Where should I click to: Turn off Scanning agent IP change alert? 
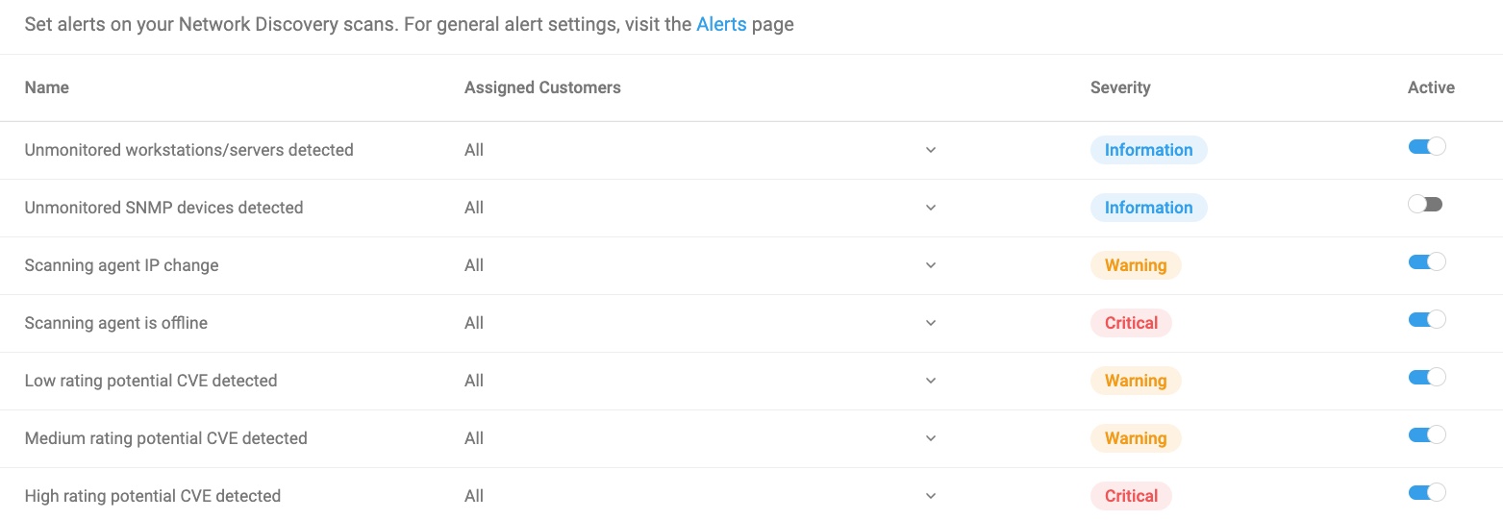point(1427,262)
